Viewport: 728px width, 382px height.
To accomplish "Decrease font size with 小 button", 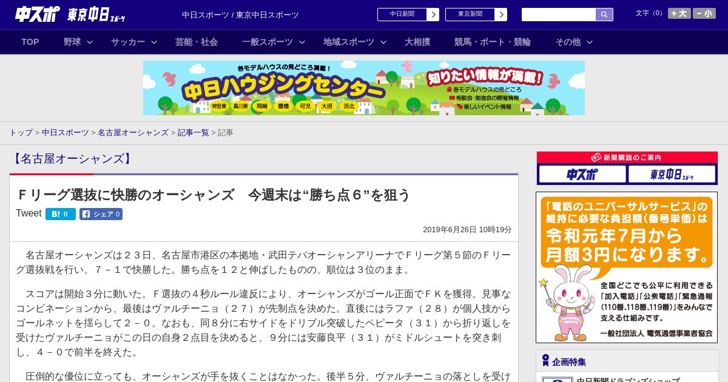I will [704, 13].
